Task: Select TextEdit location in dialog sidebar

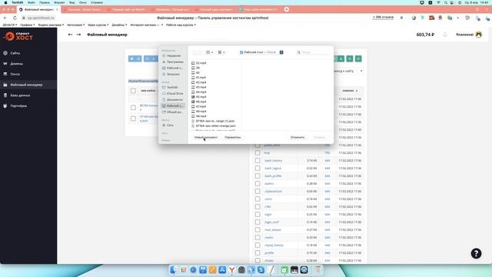Action: pos(172,87)
